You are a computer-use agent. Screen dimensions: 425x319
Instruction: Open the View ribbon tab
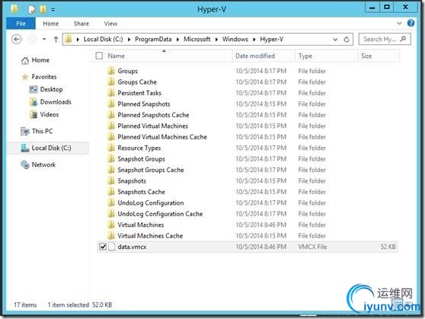click(110, 24)
